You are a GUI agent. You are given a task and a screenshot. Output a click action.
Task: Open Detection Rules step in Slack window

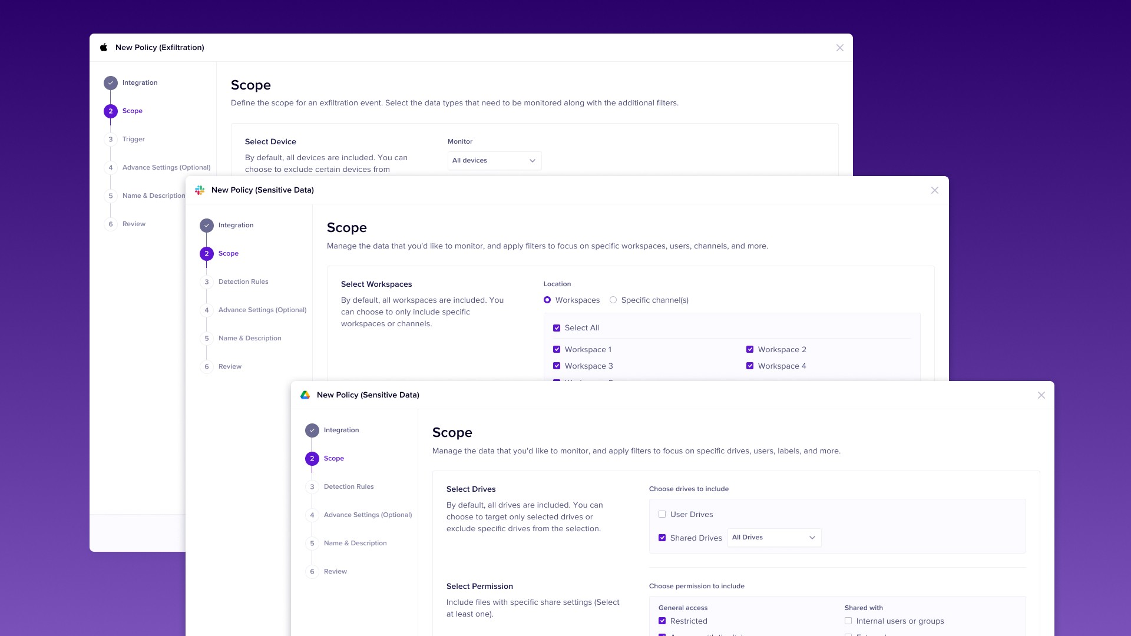243,282
